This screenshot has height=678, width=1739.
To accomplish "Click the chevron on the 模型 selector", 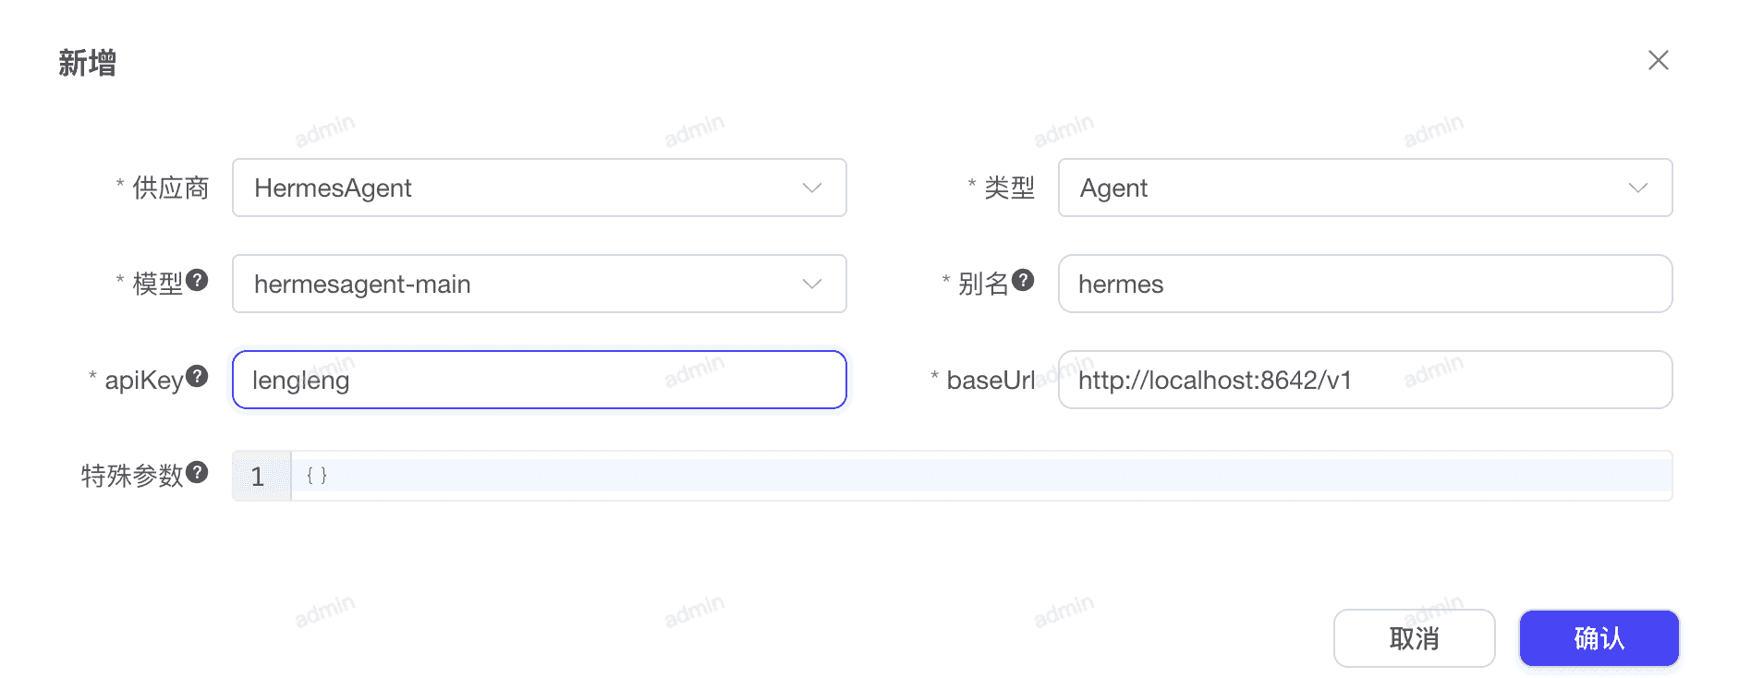I will 811,284.
